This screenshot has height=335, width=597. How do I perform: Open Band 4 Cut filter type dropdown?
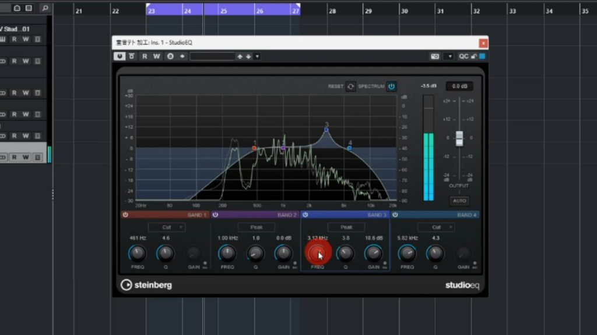point(436,227)
